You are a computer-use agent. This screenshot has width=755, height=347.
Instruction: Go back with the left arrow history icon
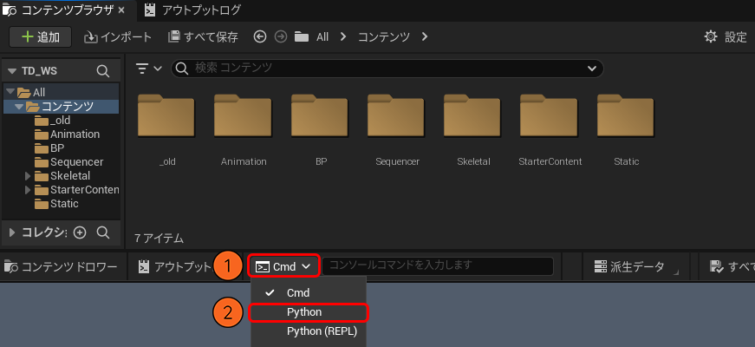pyautogui.click(x=260, y=36)
